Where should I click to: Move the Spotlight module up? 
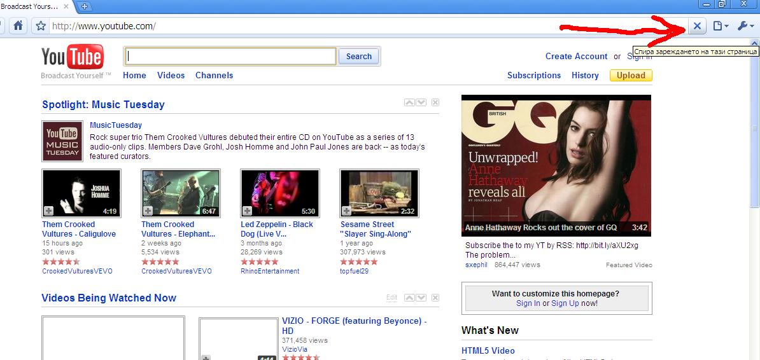point(409,102)
